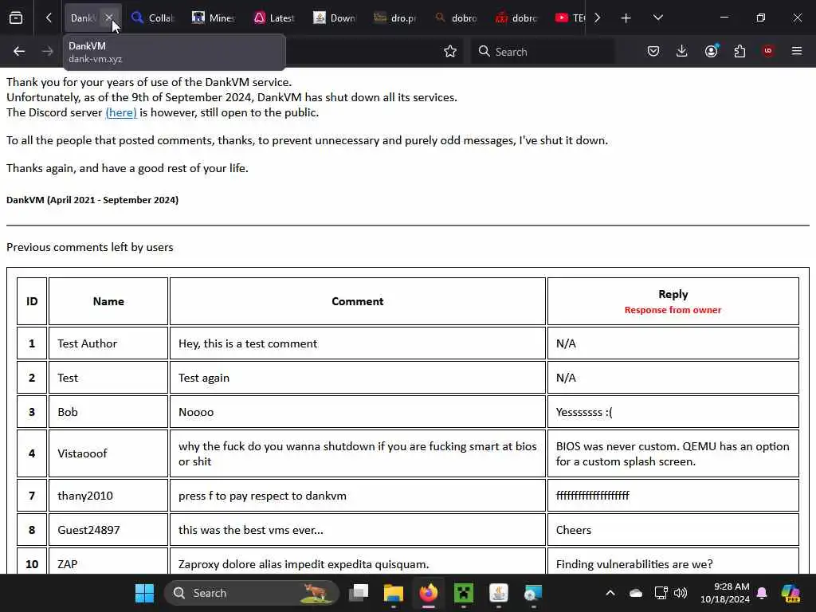Switch to the Minecraft tab

[x=214, y=18]
